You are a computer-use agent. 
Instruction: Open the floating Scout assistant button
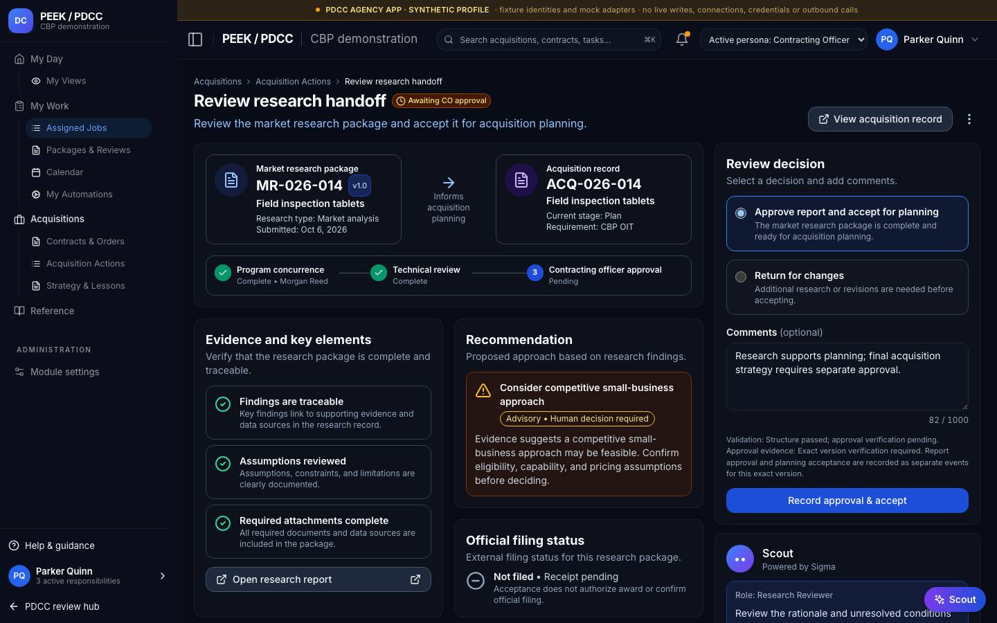click(x=955, y=599)
